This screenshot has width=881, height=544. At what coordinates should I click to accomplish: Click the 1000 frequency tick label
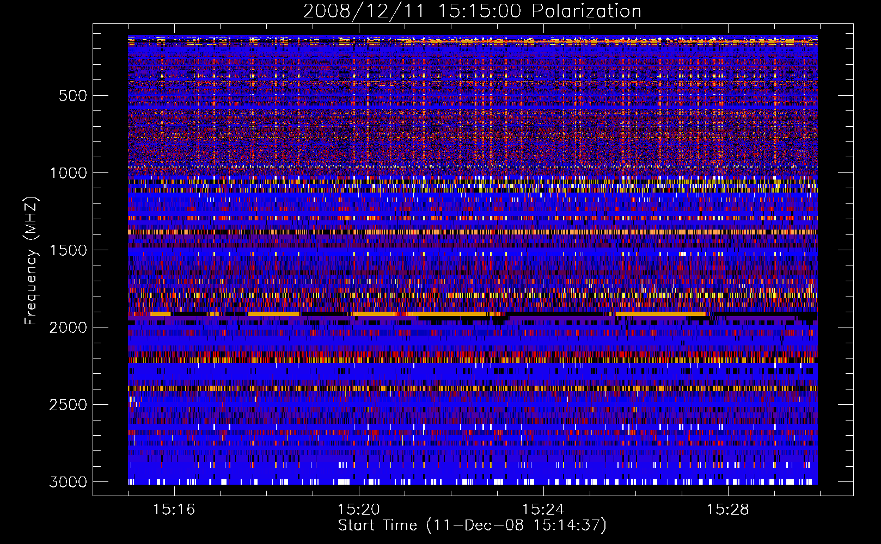pos(68,173)
